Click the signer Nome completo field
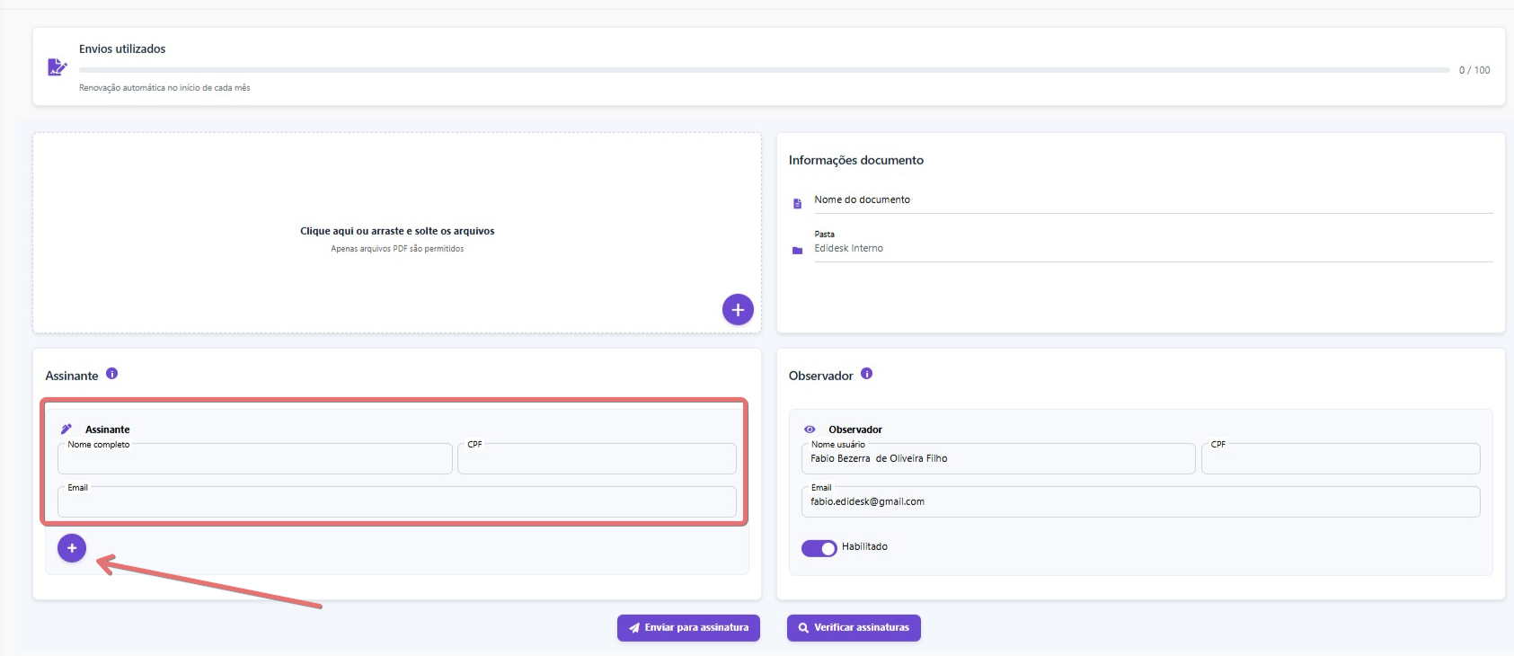This screenshot has height=656, width=1514. pyautogui.click(x=254, y=459)
